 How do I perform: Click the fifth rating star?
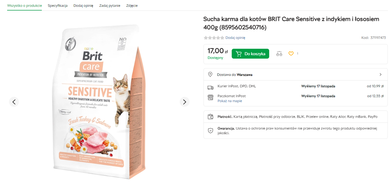222,38
